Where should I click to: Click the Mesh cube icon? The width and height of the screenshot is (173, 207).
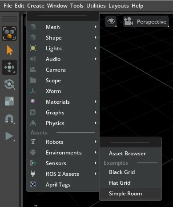[x=33, y=27]
